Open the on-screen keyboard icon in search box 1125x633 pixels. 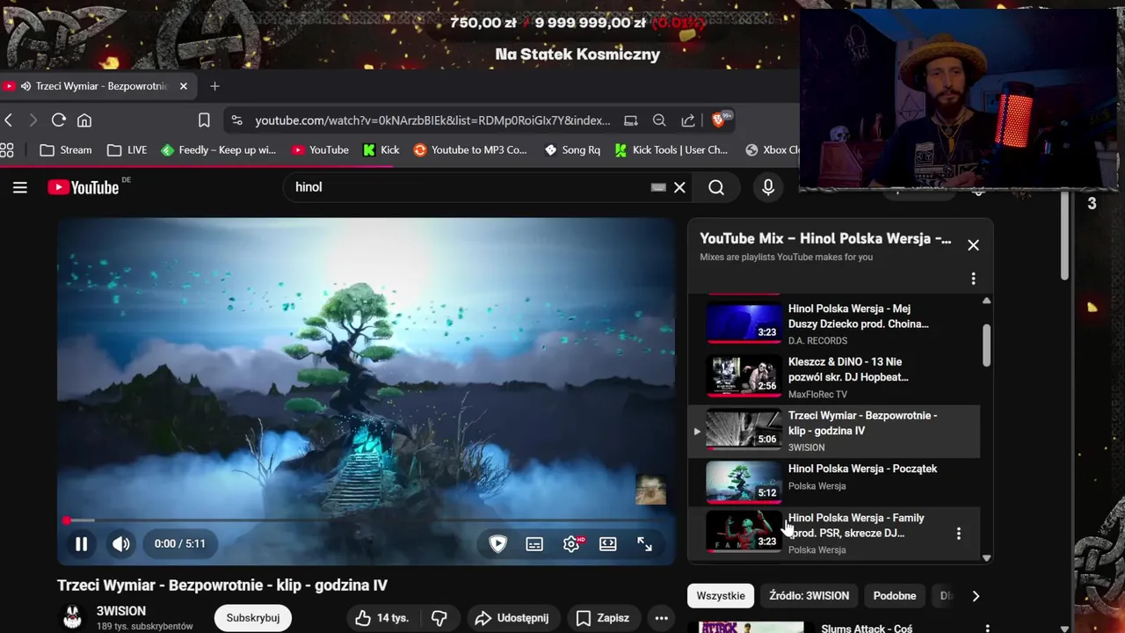(658, 187)
